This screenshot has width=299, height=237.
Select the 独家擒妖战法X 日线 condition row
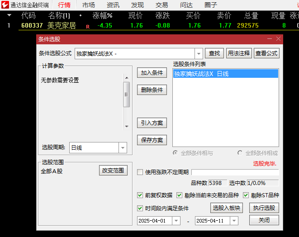coord(226,74)
